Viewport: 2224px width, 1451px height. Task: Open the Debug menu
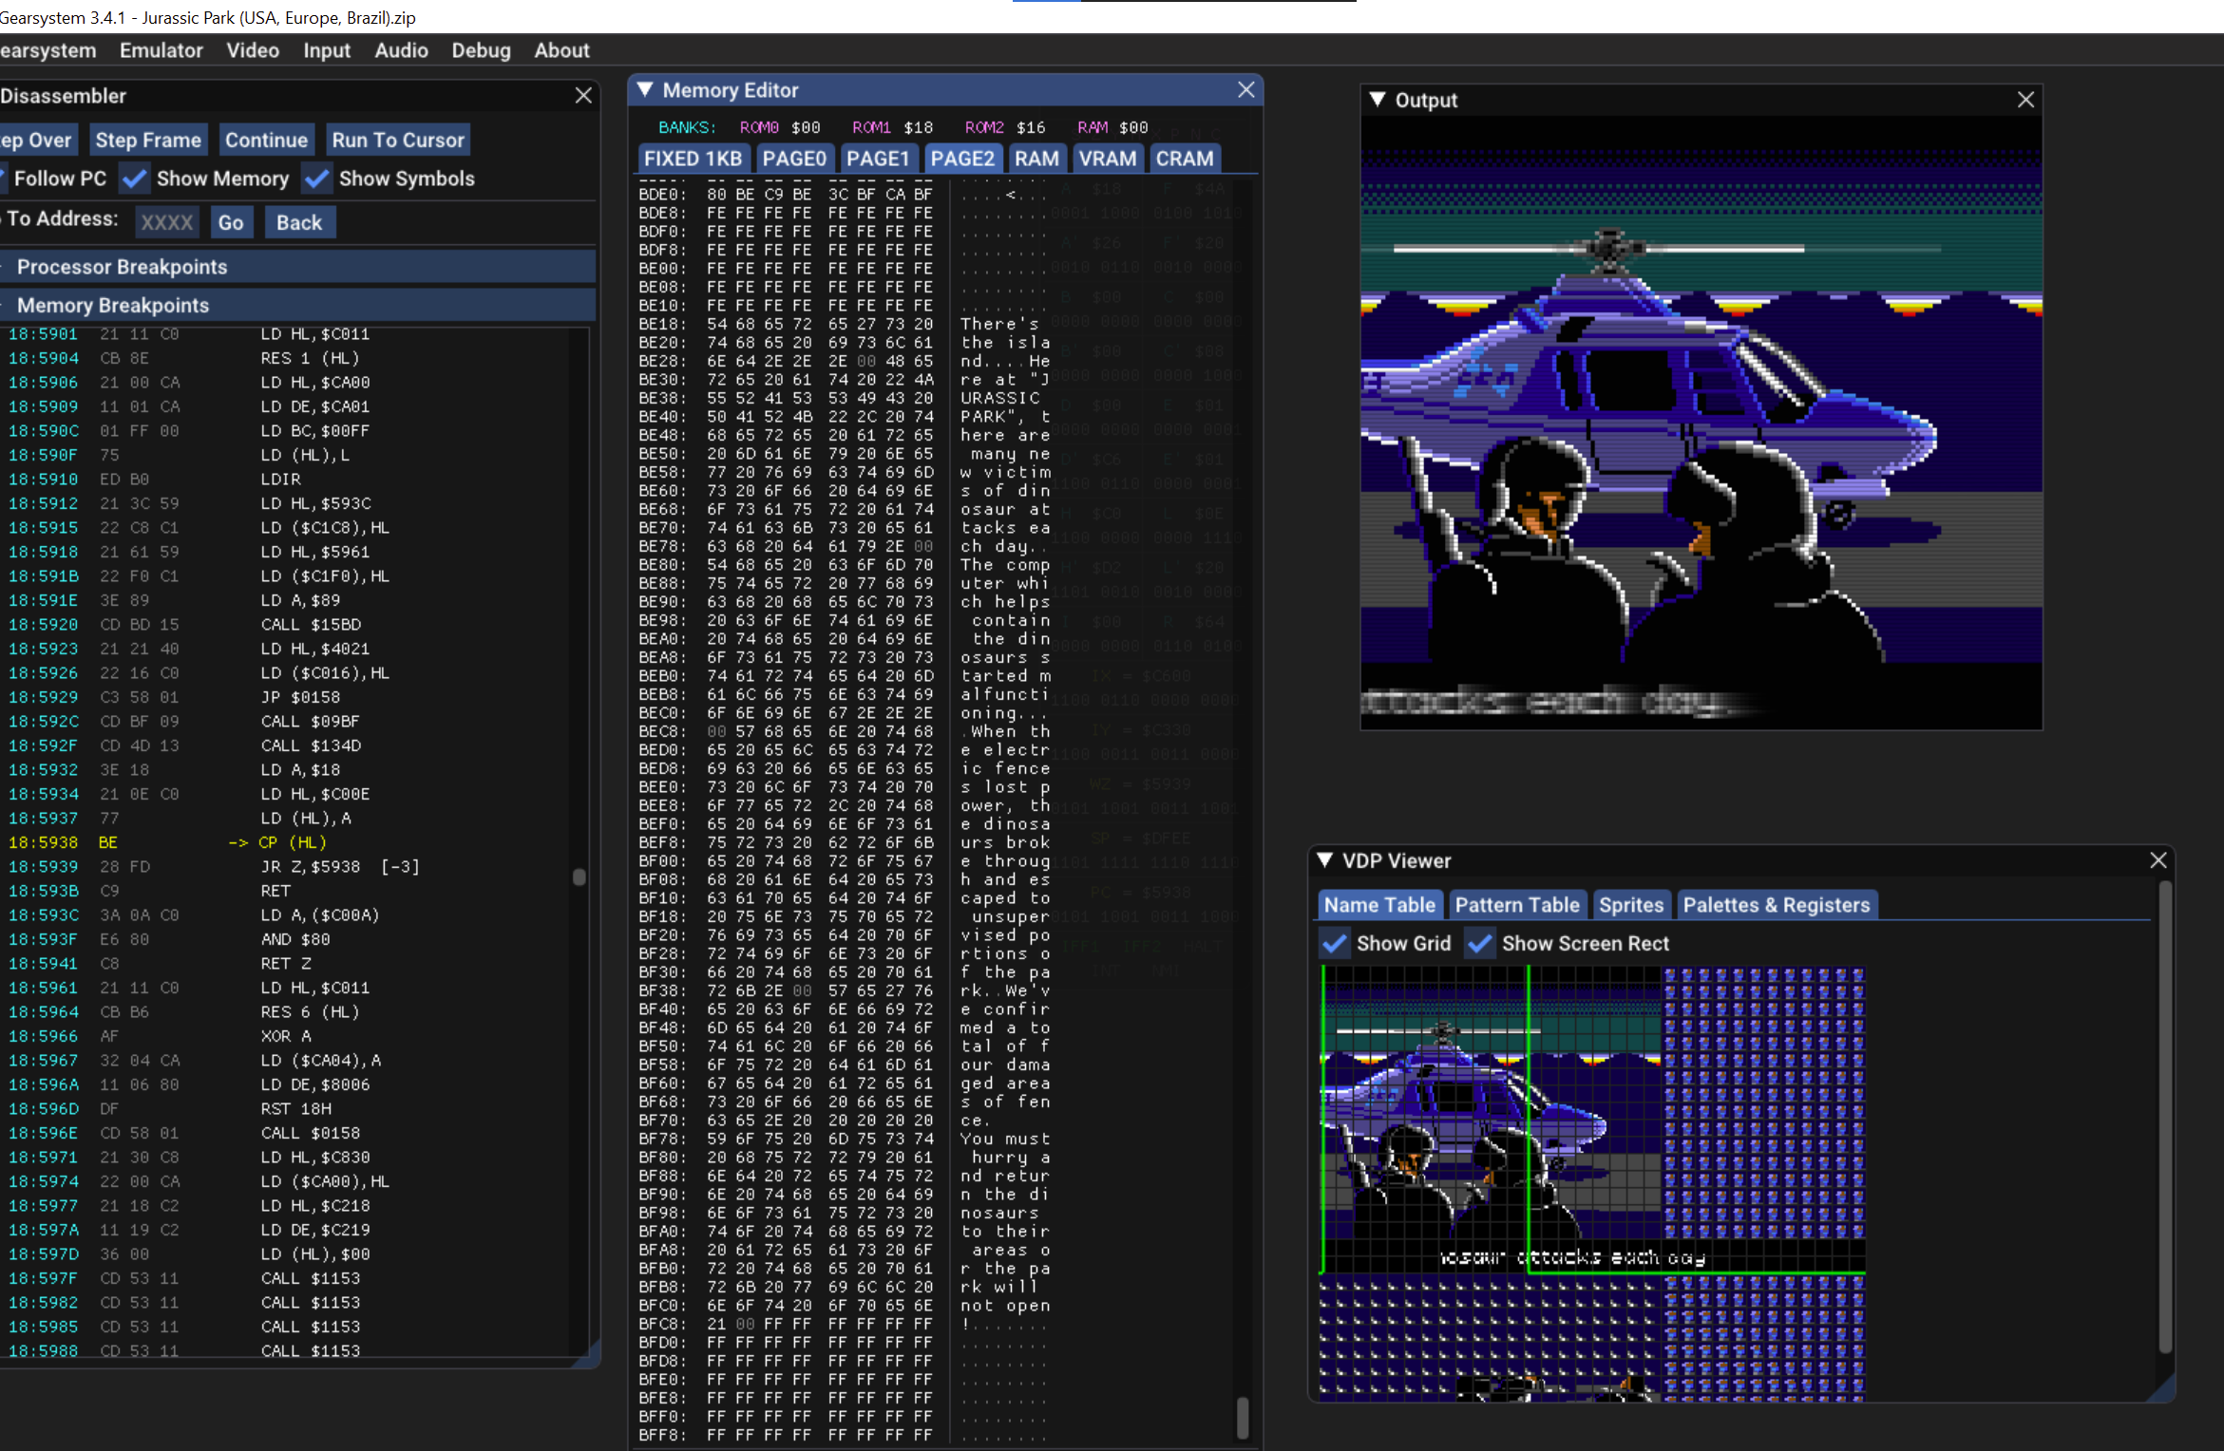pos(481,50)
